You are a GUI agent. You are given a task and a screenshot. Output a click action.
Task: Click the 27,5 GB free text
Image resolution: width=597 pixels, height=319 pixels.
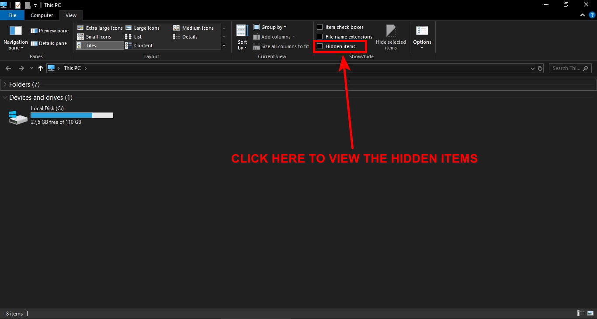(56, 122)
